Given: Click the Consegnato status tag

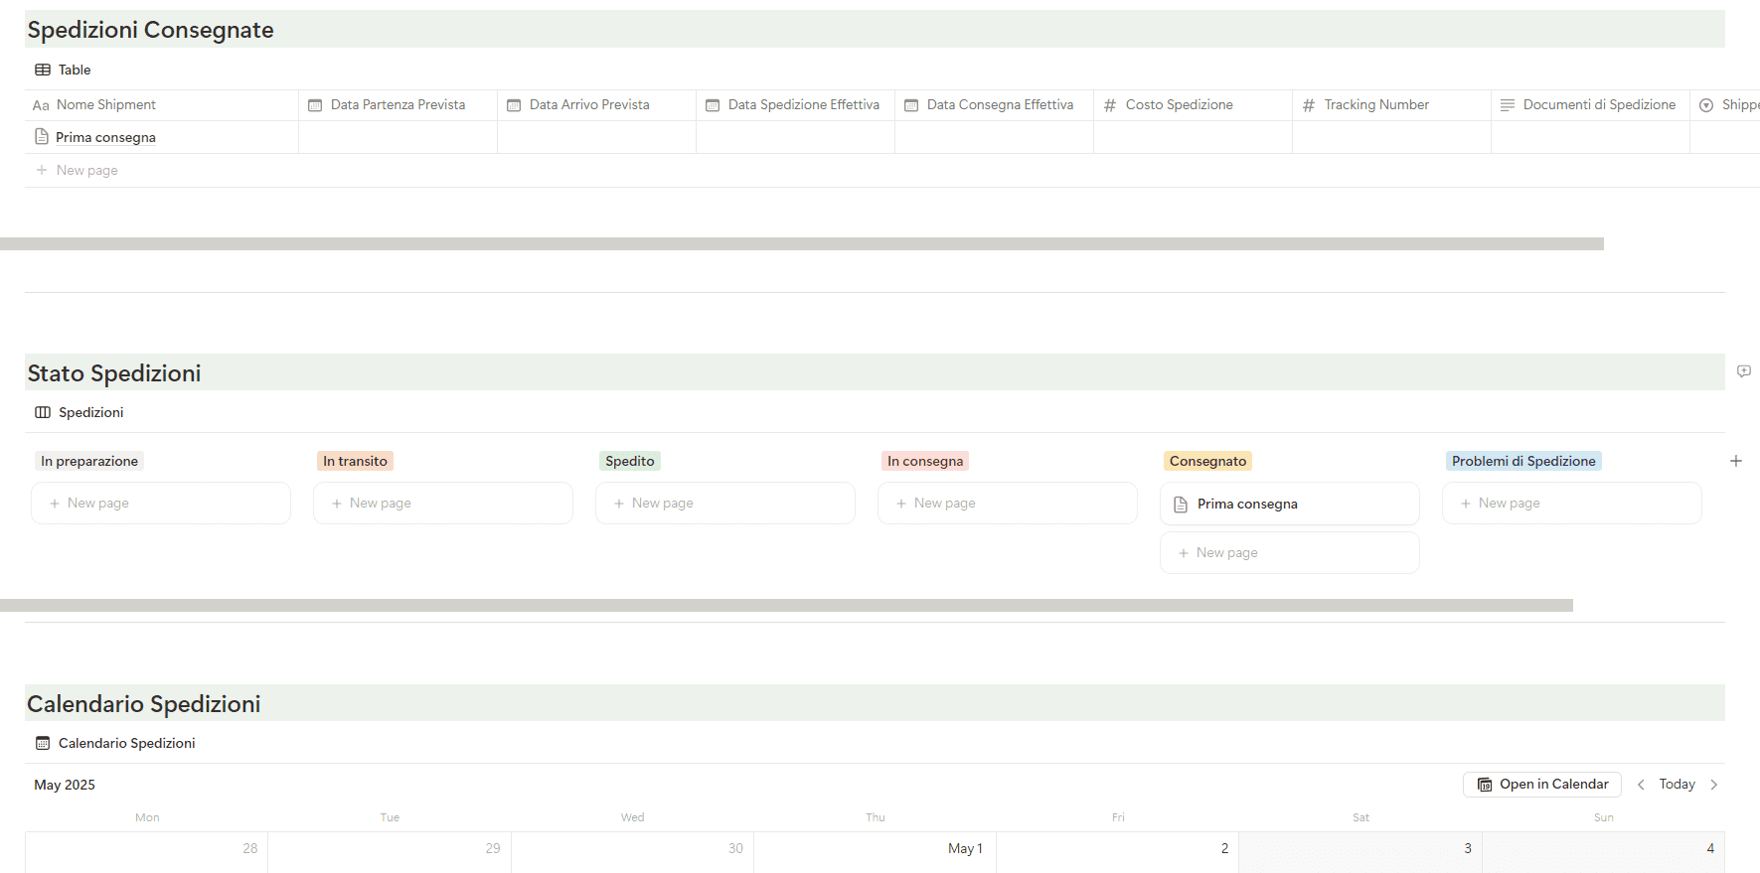Looking at the screenshot, I should (1207, 461).
